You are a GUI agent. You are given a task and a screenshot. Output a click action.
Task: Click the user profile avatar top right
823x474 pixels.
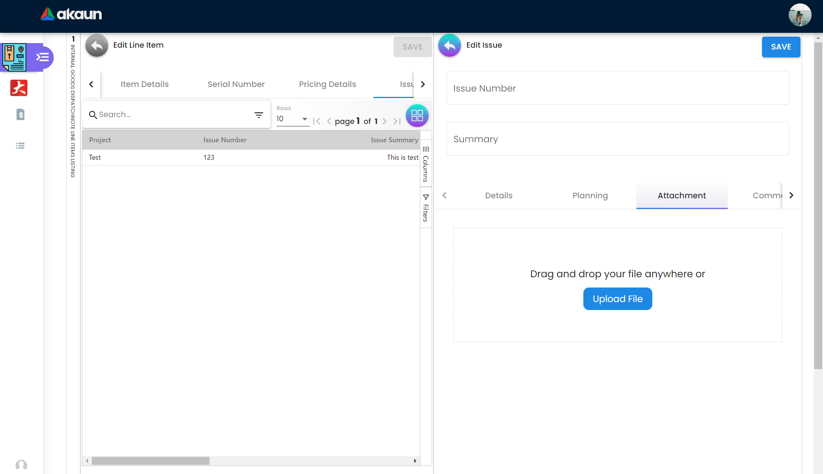(800, 15)
